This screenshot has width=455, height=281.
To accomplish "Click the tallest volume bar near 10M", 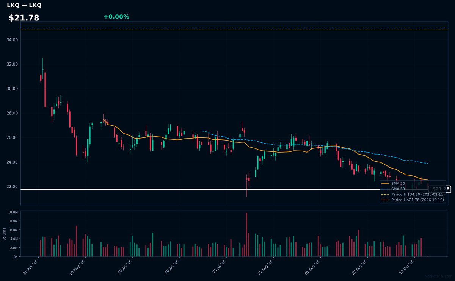I will (246, 235).
